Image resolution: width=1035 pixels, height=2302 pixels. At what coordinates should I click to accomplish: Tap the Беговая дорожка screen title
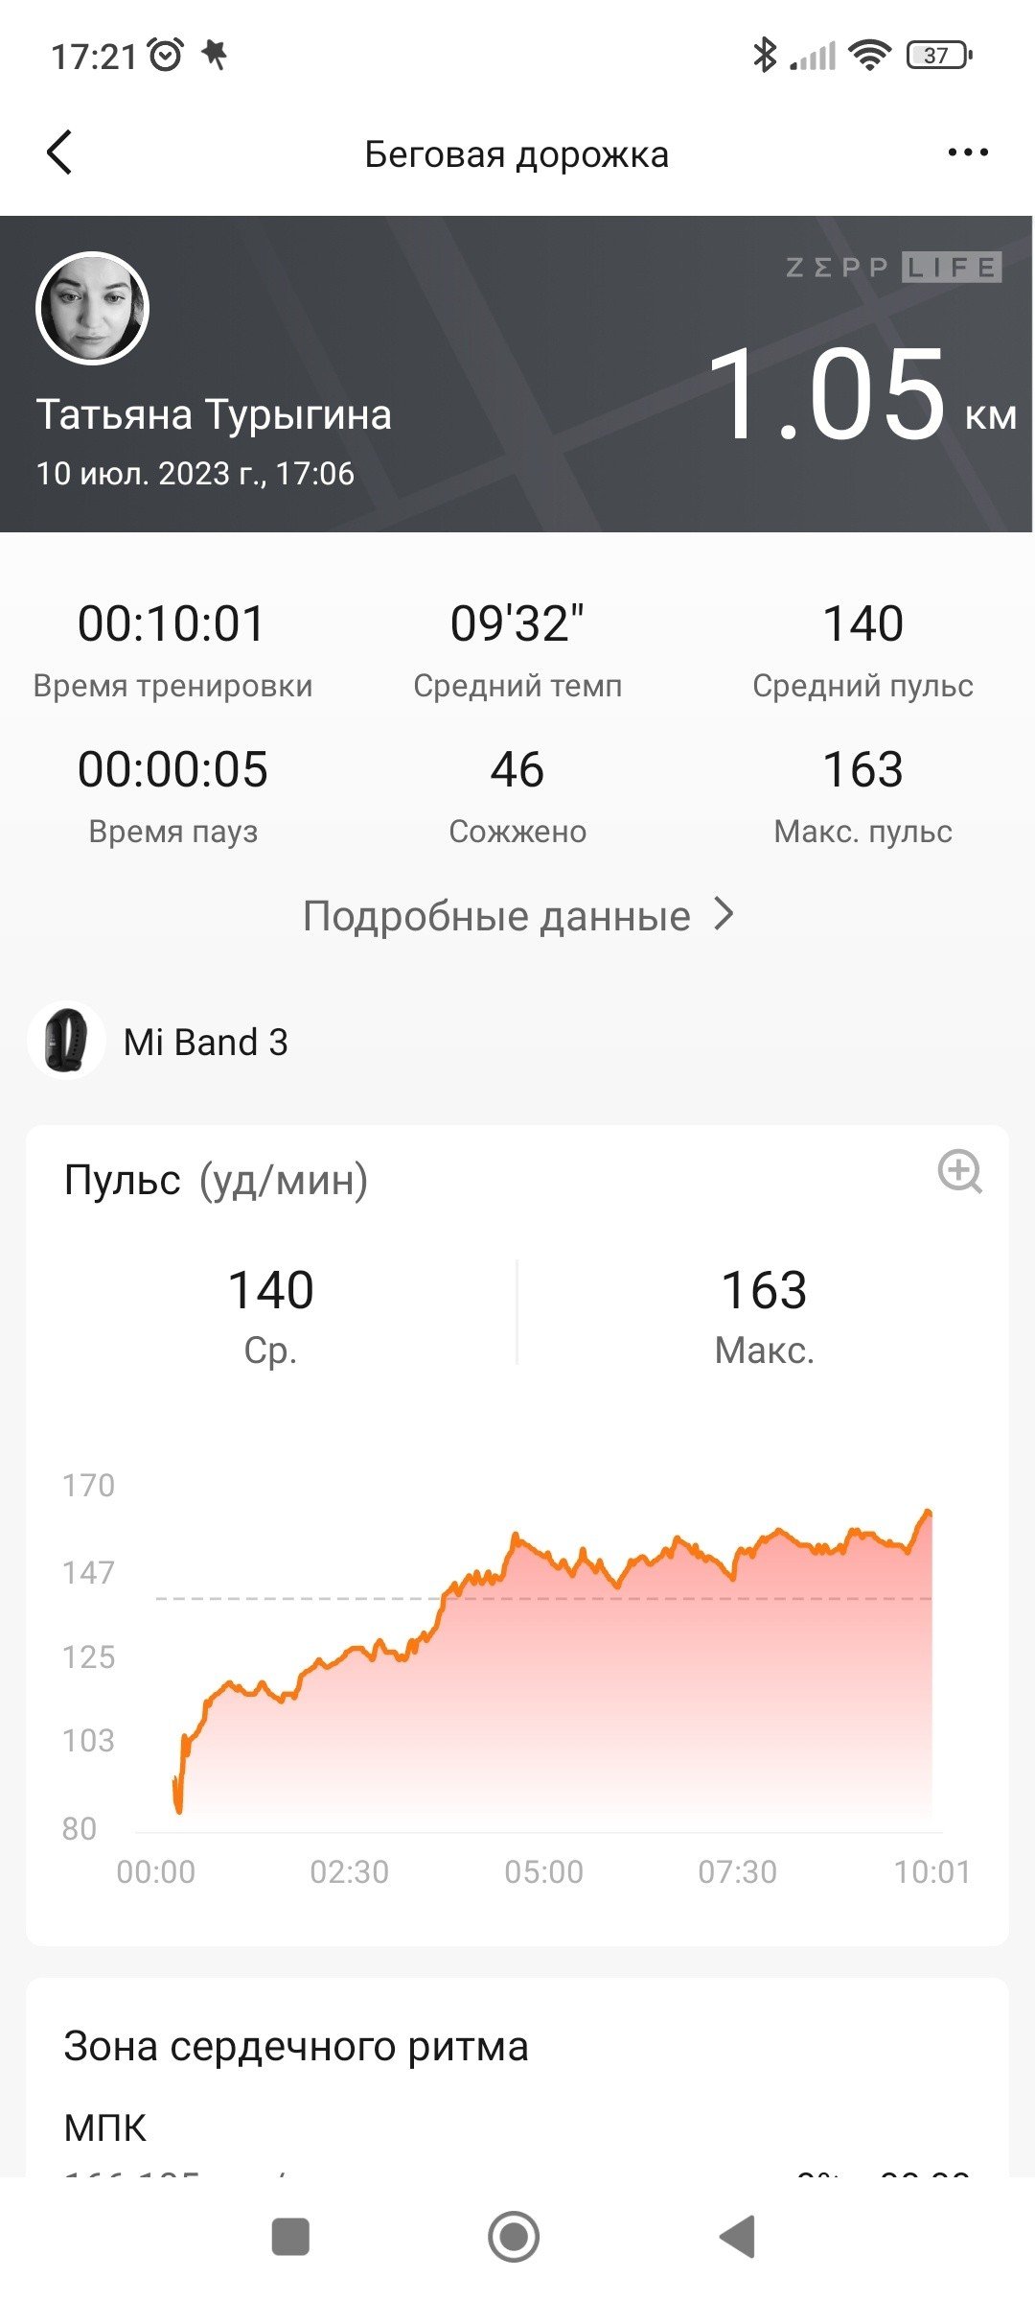[517, 154]
